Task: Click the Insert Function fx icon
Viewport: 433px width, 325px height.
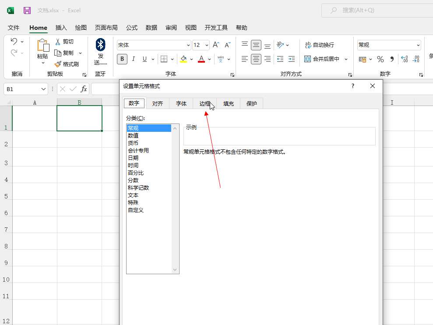Action: [x=84, y=89]
